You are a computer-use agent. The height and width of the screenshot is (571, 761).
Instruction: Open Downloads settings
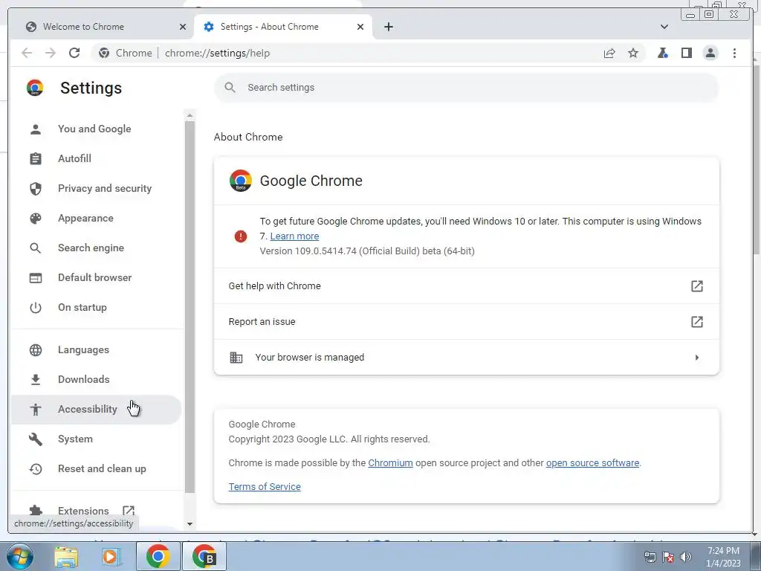pos(96,380)
